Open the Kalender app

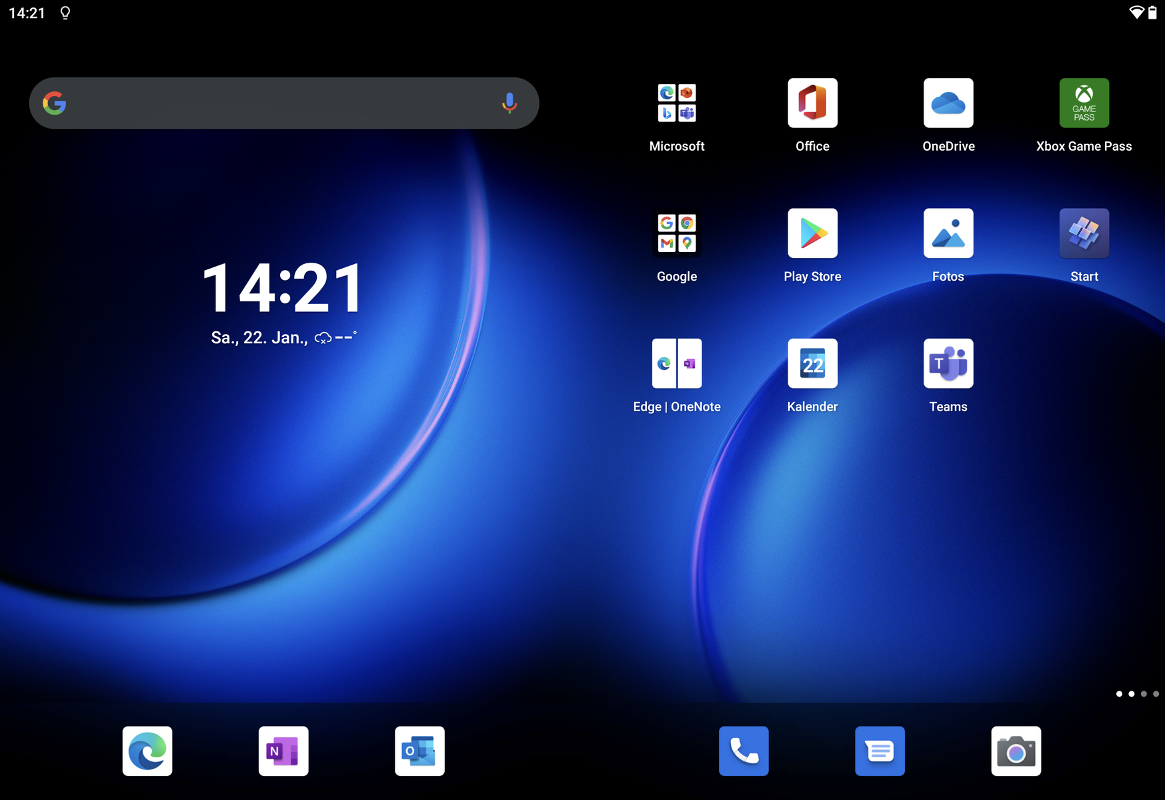(812, 363)
